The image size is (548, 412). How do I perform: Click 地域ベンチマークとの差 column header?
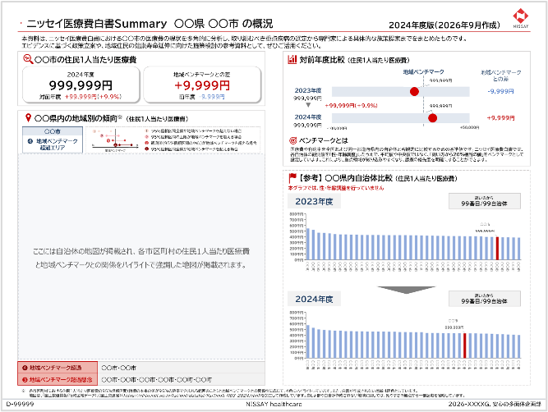(501, 76)
